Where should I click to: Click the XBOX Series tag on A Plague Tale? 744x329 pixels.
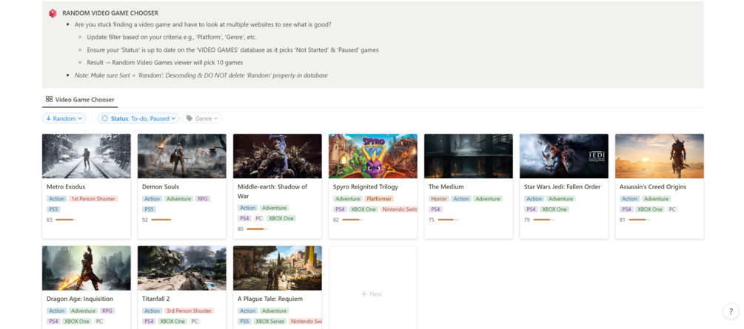click(269, 322)
